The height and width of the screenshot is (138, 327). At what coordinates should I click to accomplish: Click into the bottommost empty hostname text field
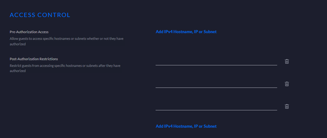point(216,106)
